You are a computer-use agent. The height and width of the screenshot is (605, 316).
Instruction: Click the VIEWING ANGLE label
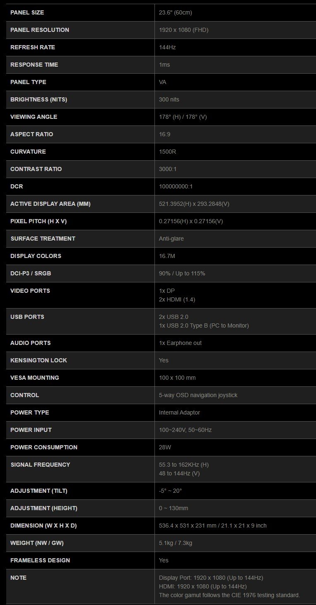[34, 117]
